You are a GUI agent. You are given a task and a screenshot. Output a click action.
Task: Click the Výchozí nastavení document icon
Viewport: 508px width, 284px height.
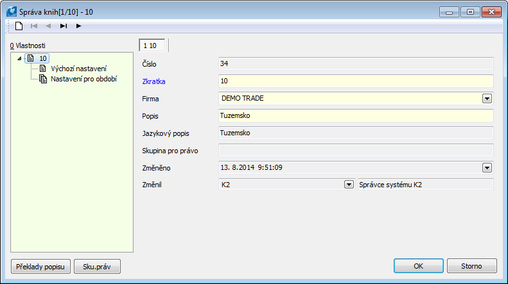(x=43, y=69)
